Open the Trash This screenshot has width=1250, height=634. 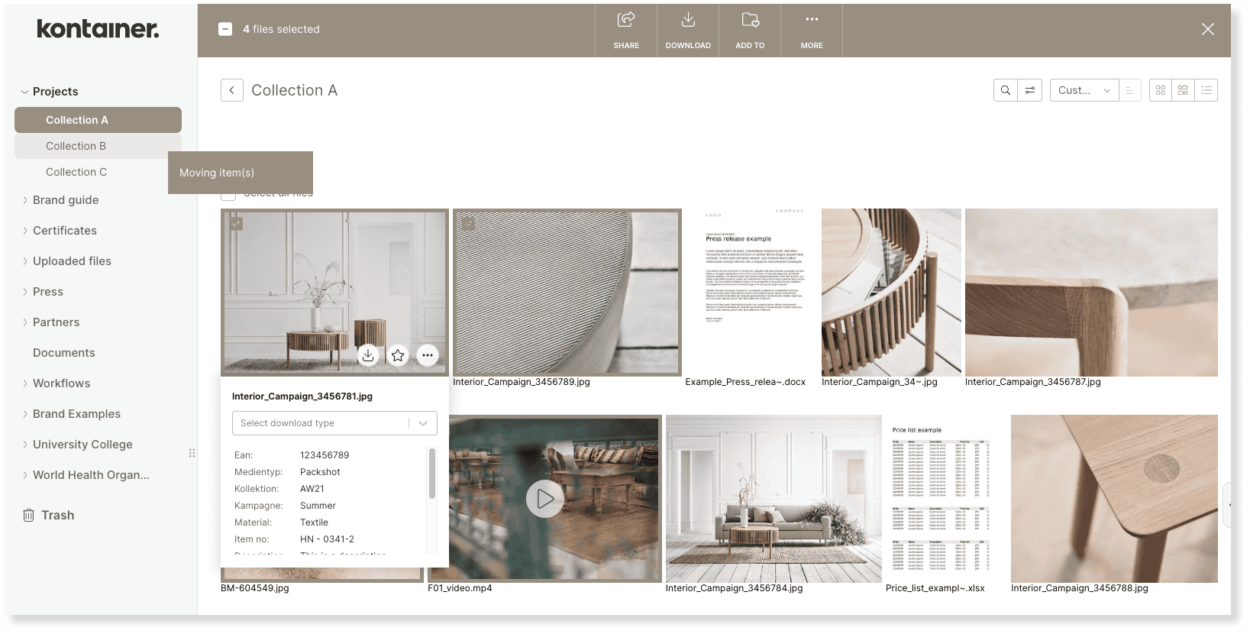click(x=49, y=516)
